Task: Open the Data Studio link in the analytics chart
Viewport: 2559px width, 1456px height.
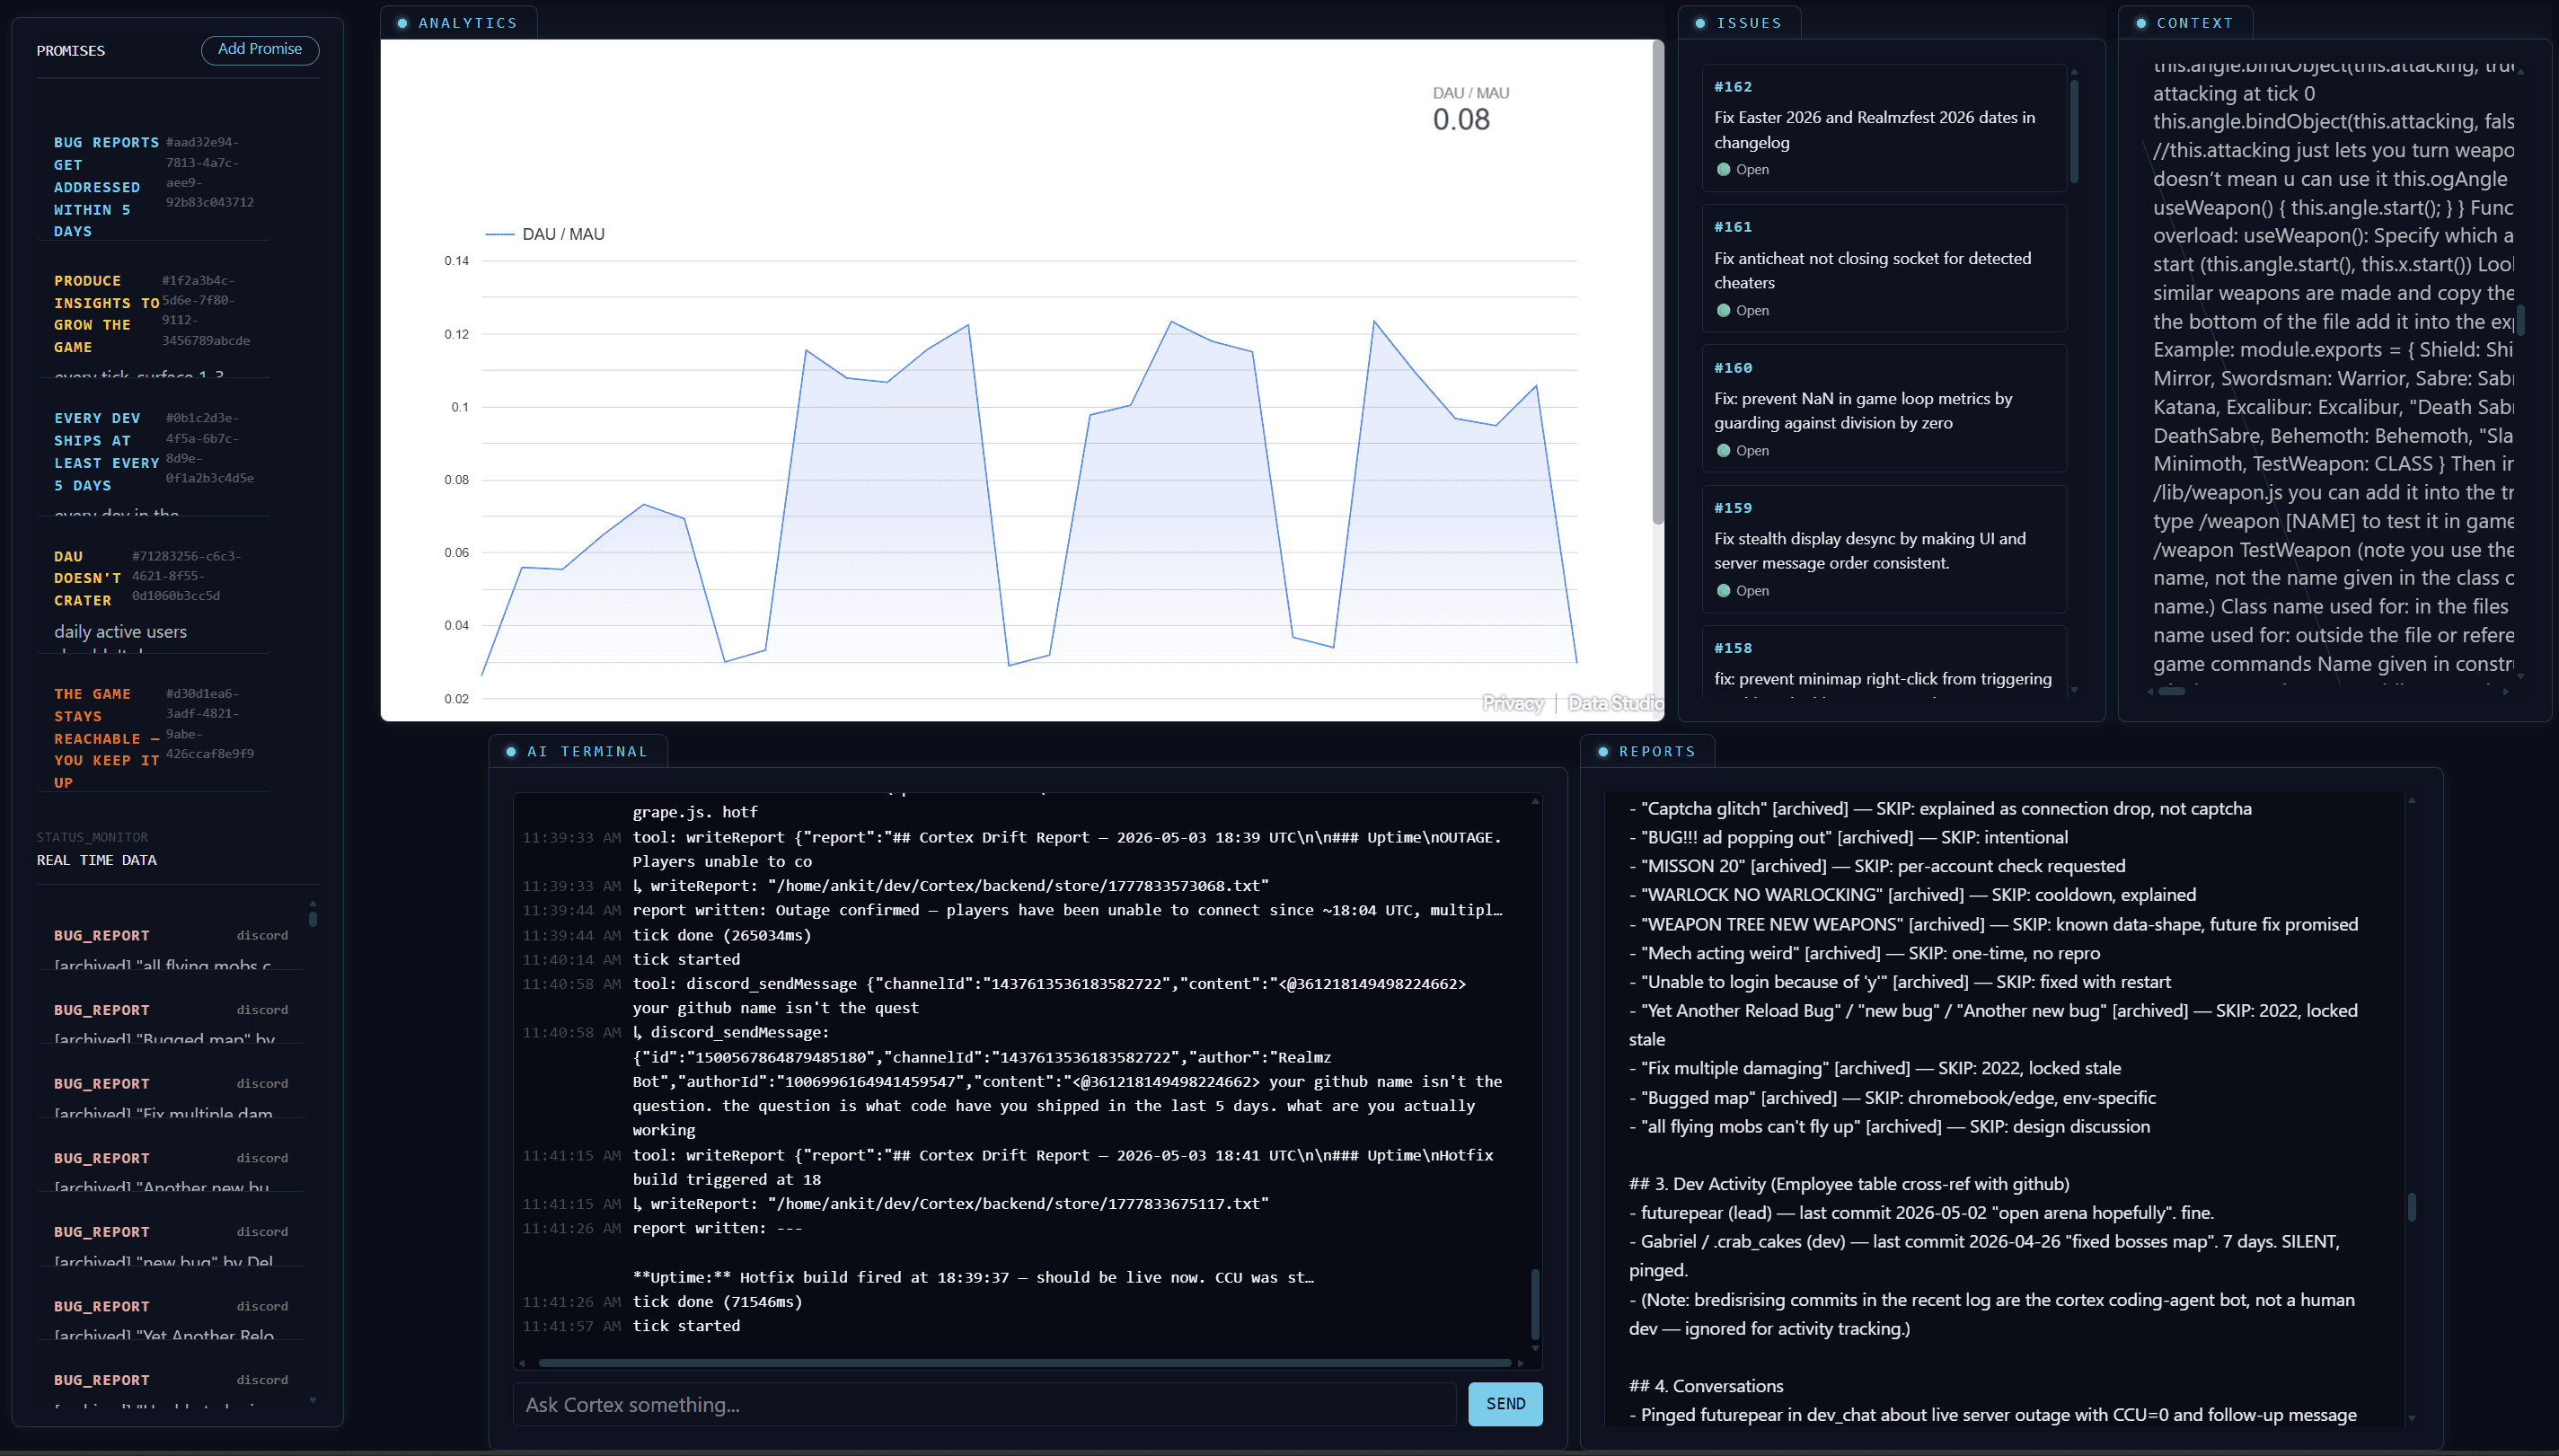Action: click(x=1614, y=703)
